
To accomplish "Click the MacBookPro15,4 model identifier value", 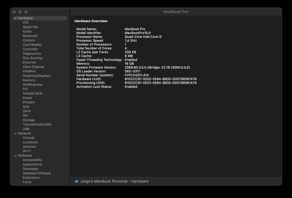I will pyautogui.click(x=138, y=33).
